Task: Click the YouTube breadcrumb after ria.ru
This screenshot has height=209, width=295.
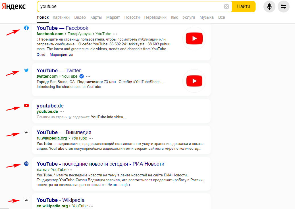Action: tap(59, 170)
